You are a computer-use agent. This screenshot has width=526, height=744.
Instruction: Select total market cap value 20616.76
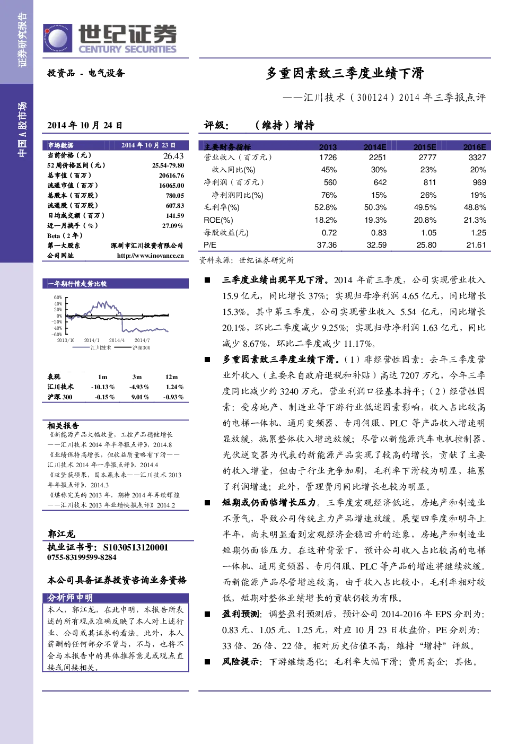coord(171,176)
